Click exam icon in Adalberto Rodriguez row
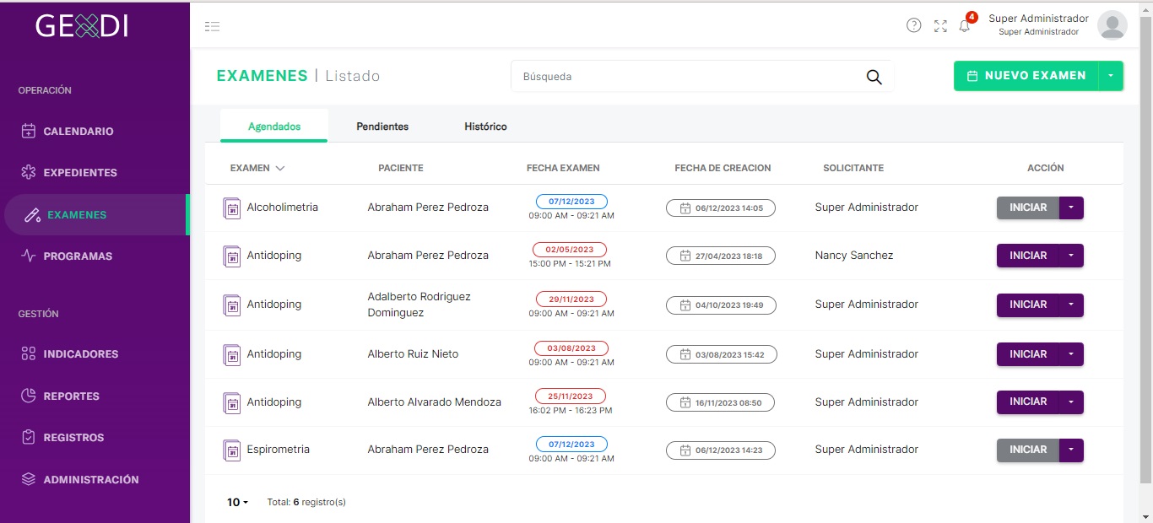1153x523 pixels. [x=231, y=305]
